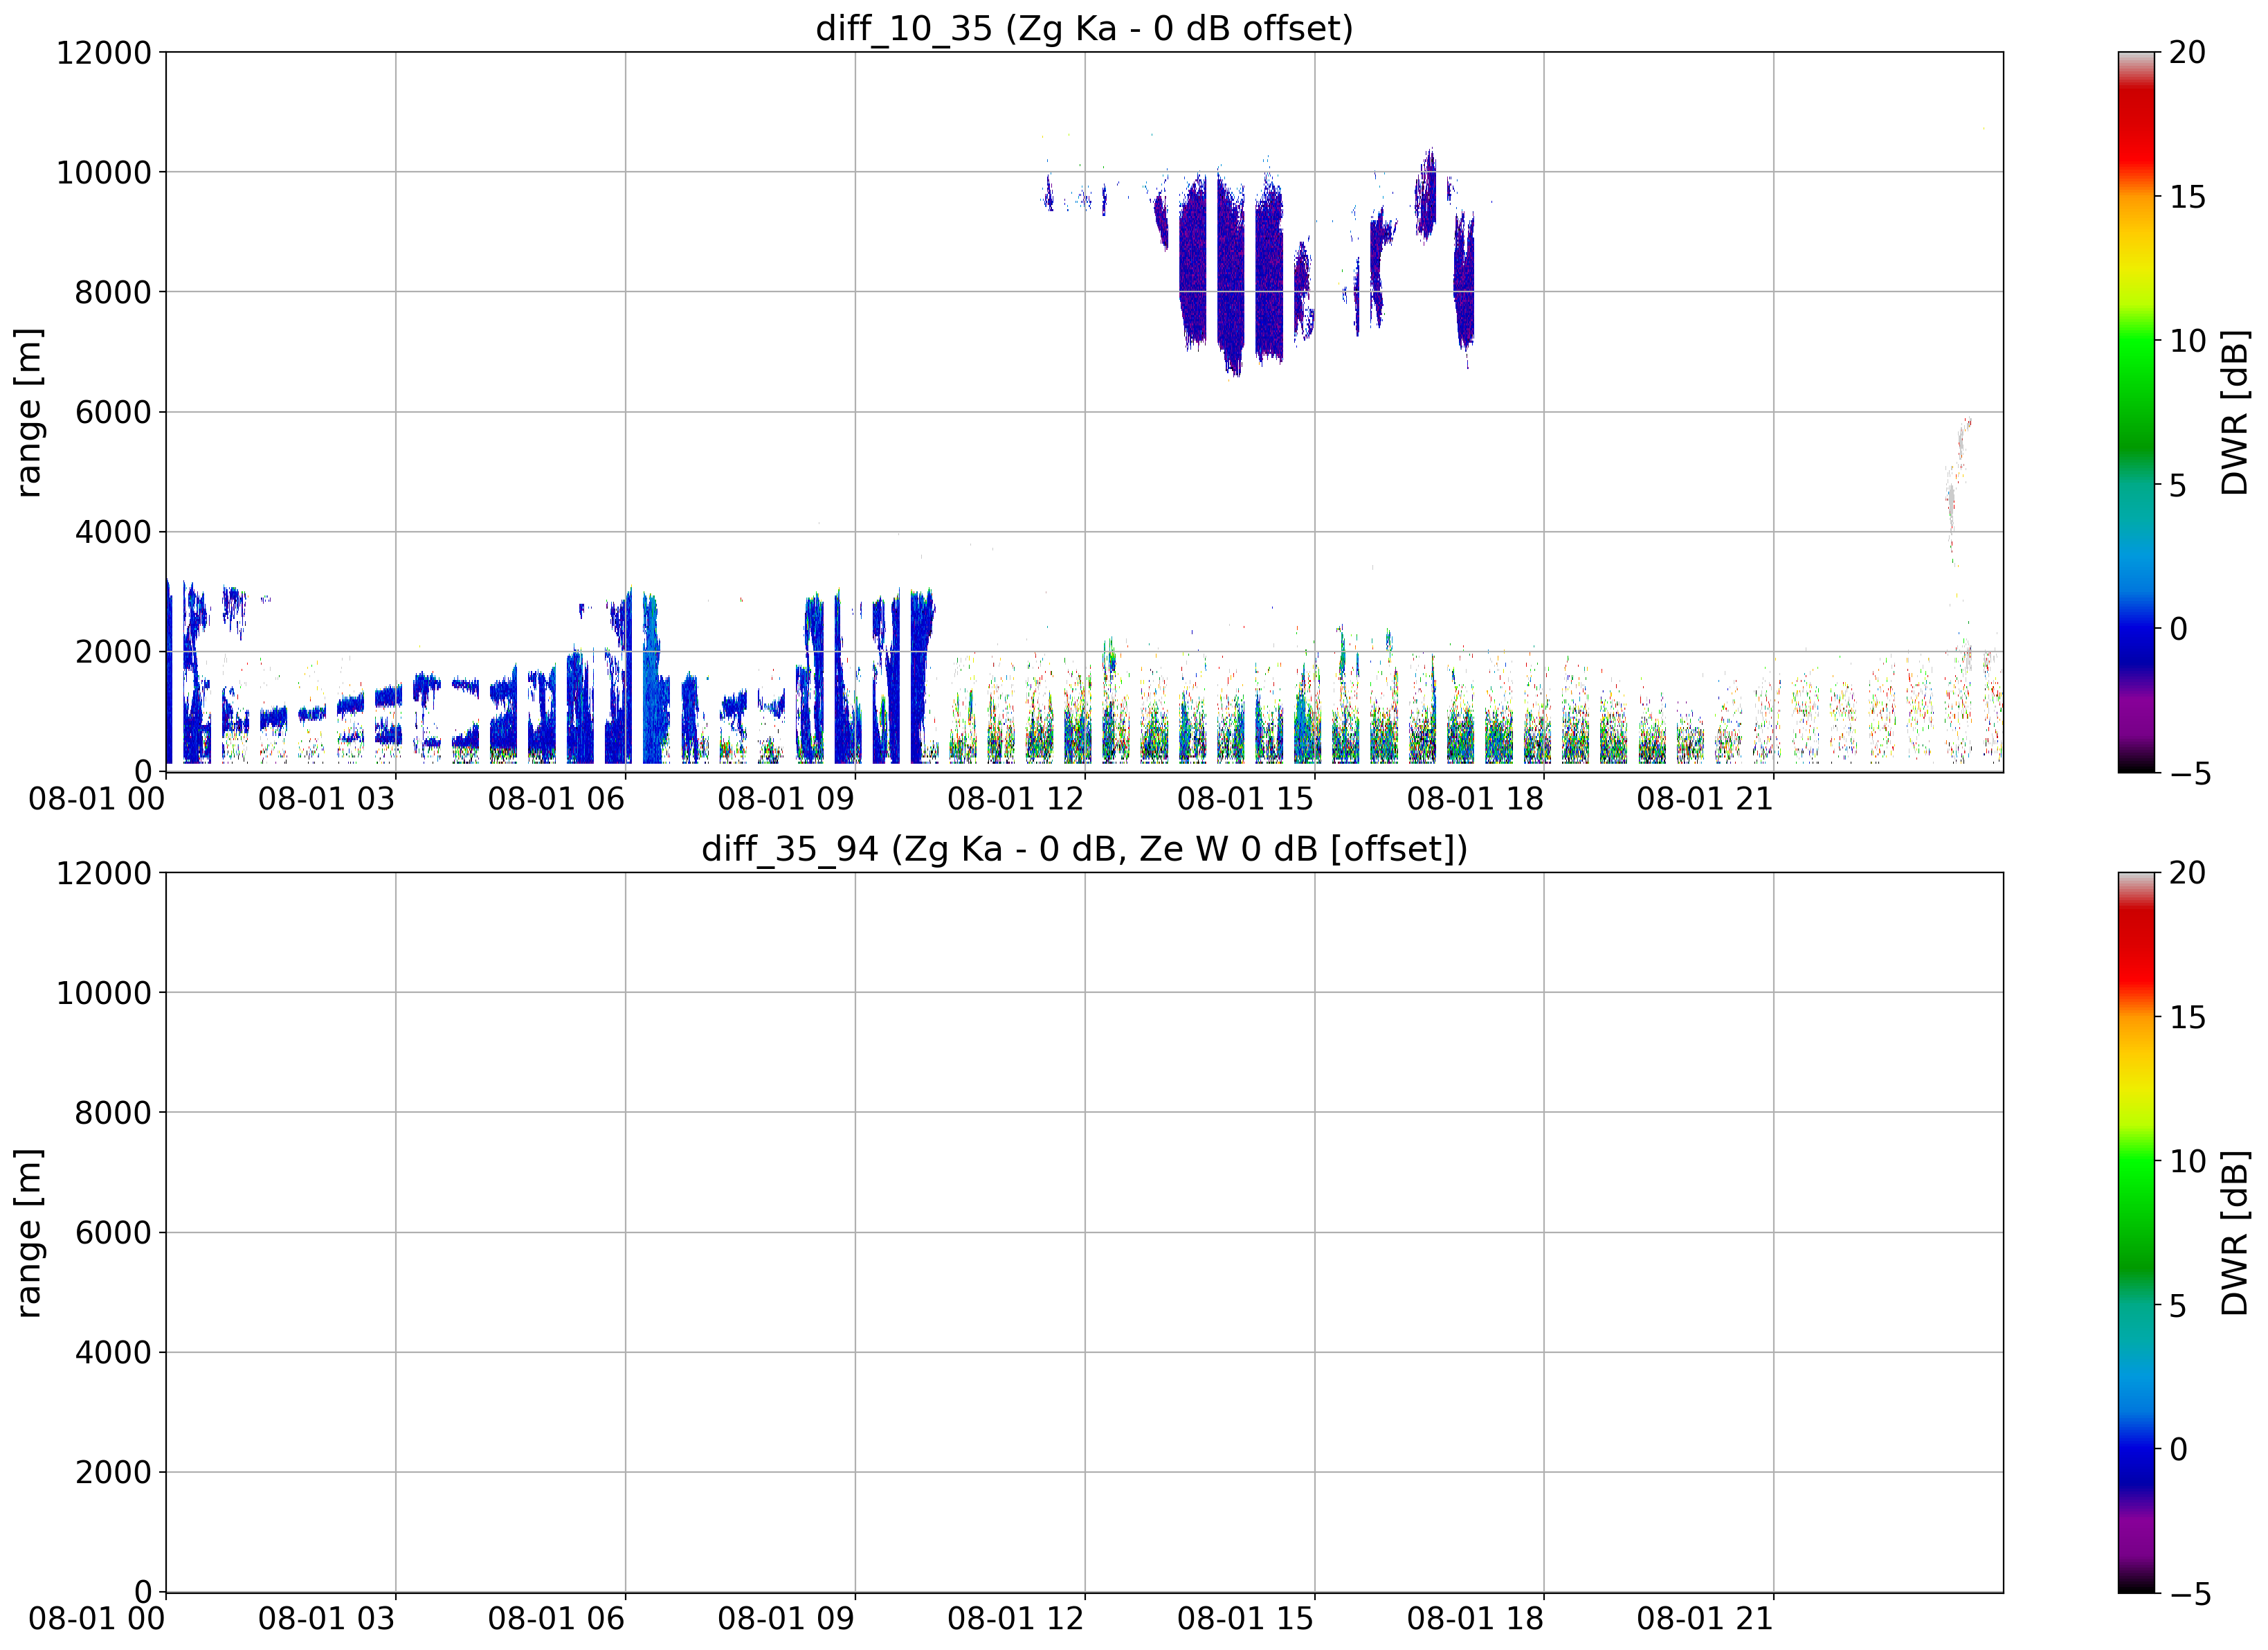Click the bottom plot range [m] axis label
Viewport: 2268px width, 1650px height.
[x=28, y=1232]
